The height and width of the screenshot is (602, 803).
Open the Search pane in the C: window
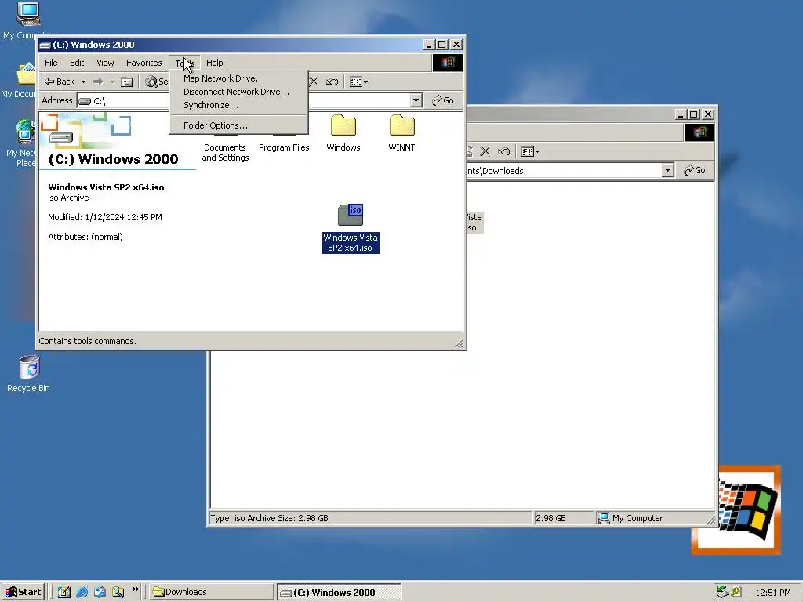[156, 82]
